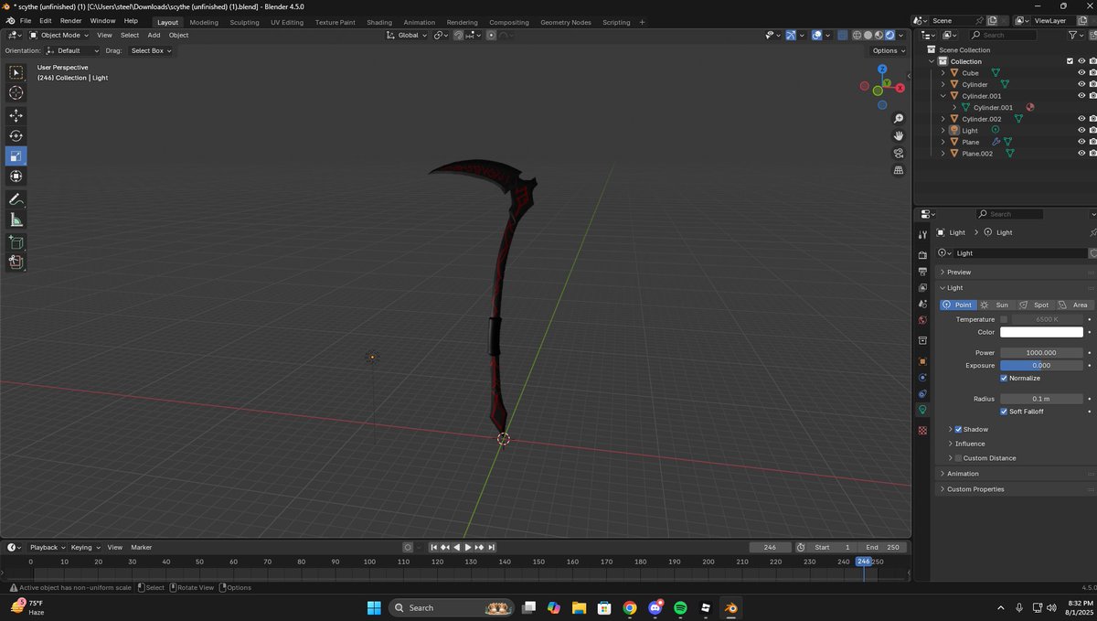Select the Annotate tool
This screenshot has height=621, width=1097.
(16, 198)
